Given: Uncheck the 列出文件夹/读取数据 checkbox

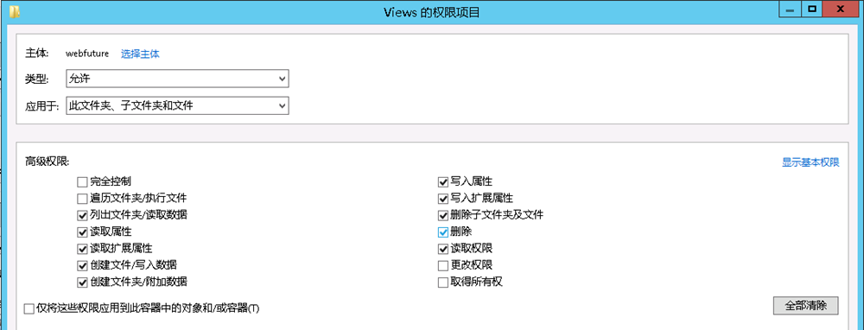Looking at the screenshot, I should 82,215.
